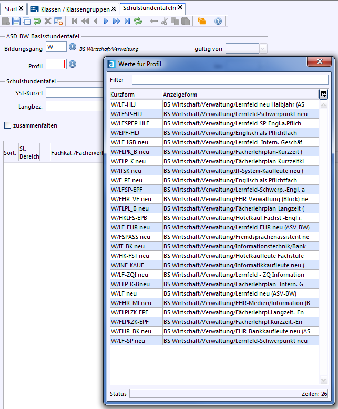Click the Save icon in toolbar

coord(16,22)
